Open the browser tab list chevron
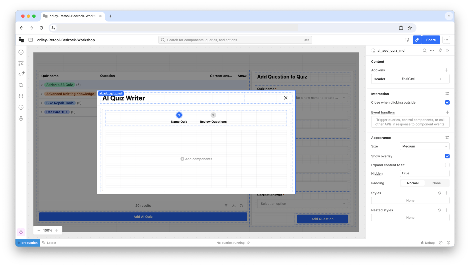 449,16
